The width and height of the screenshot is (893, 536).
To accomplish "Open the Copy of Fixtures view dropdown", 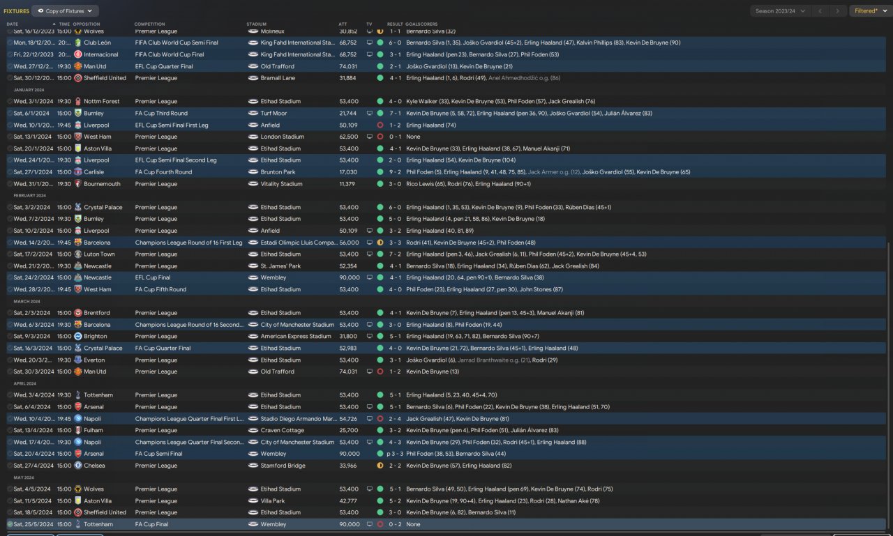I will 66,11.
